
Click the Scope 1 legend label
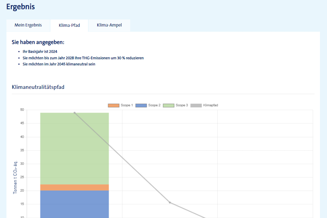[127, 105]
